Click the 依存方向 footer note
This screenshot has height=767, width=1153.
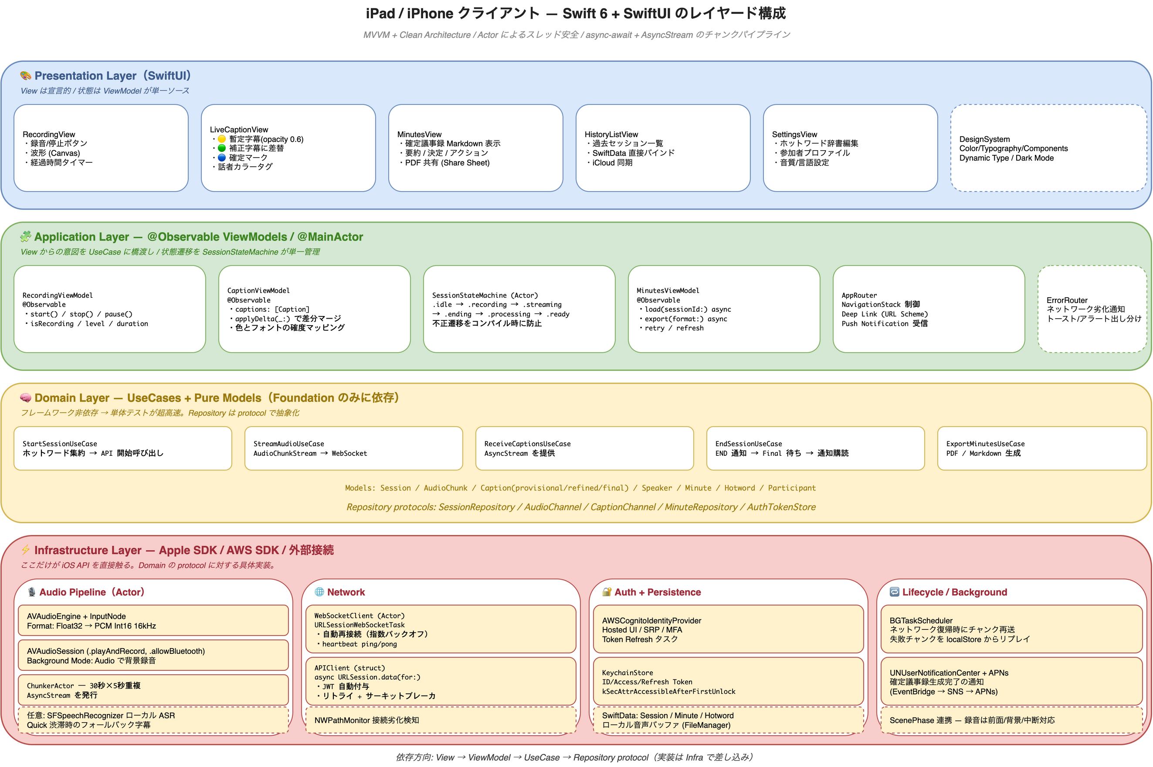coord(575,757)
